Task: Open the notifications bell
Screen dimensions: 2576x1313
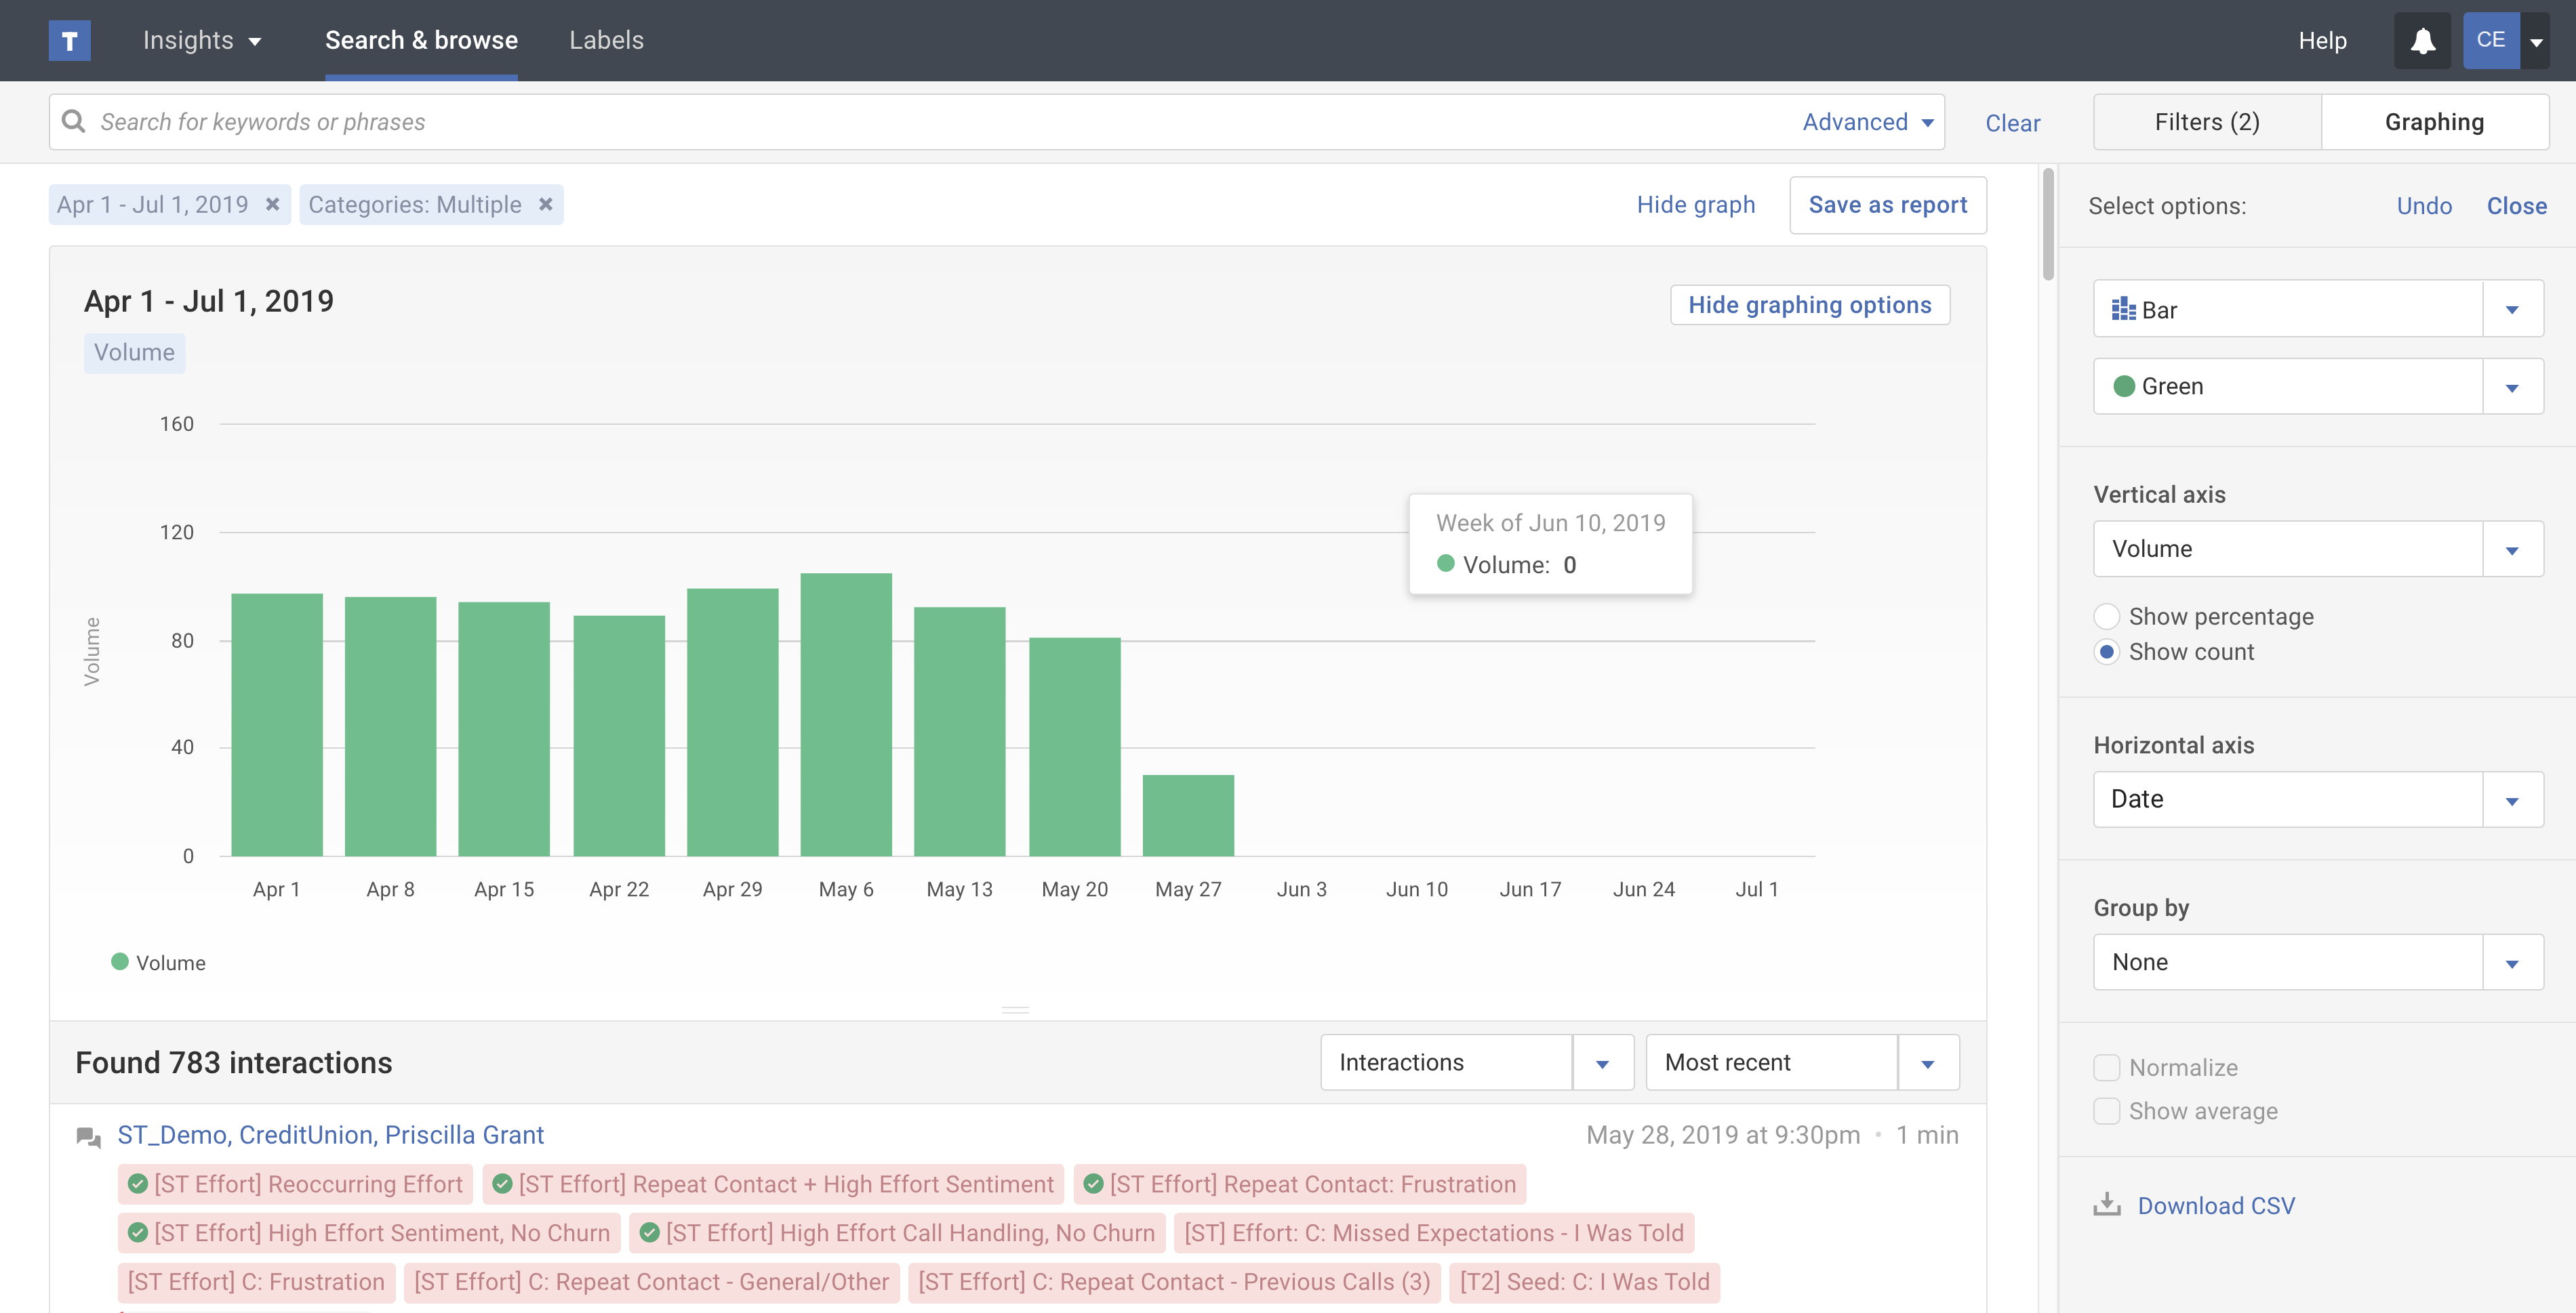Action: click(x=2422, y=41)
